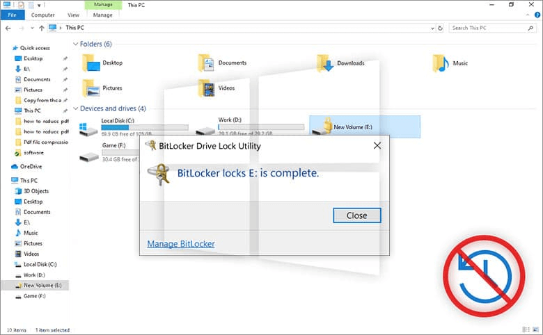The height and width of the screenshot is (335, 543).
Task: Open the View ribbon tab
Action: tap(73, 15)
